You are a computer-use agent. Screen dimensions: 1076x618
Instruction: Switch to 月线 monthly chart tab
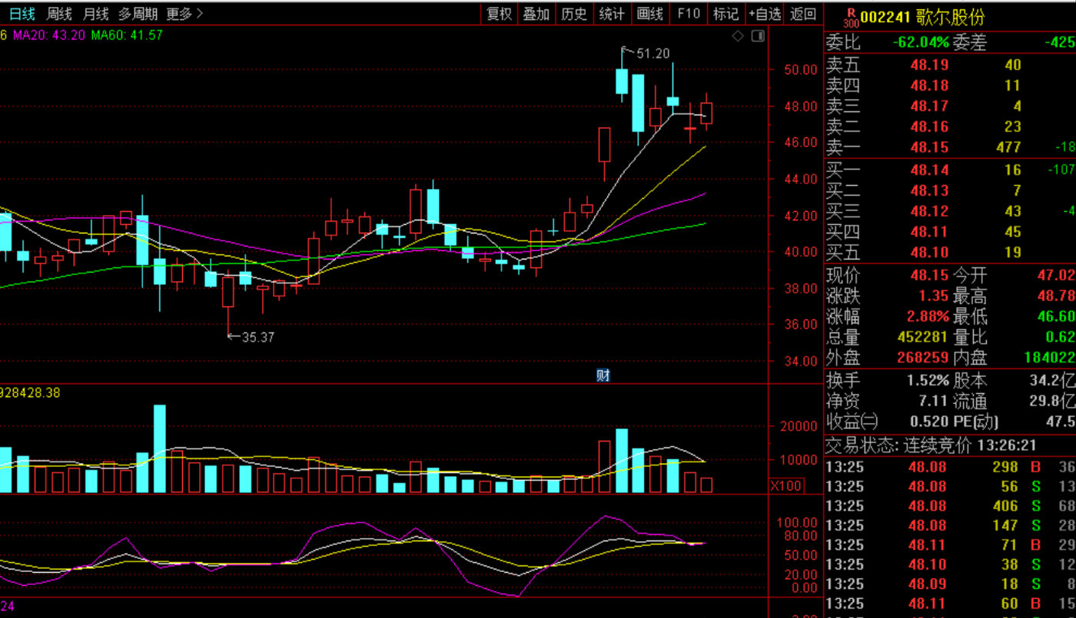coord(95,14)
